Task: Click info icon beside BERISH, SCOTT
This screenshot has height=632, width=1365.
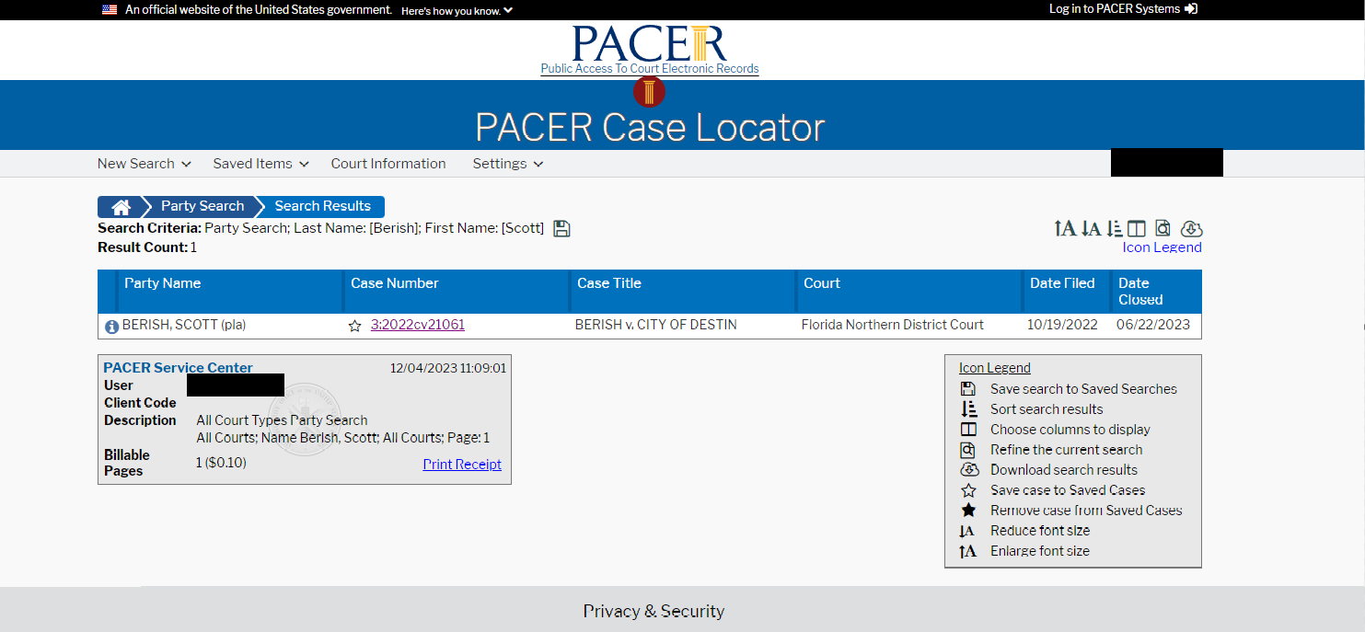Action: (x=111, y=326)
